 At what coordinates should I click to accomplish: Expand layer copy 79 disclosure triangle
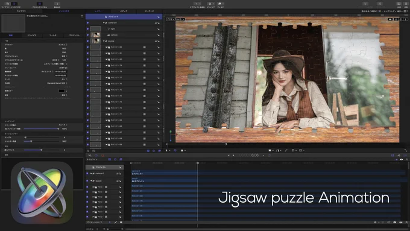106,66
